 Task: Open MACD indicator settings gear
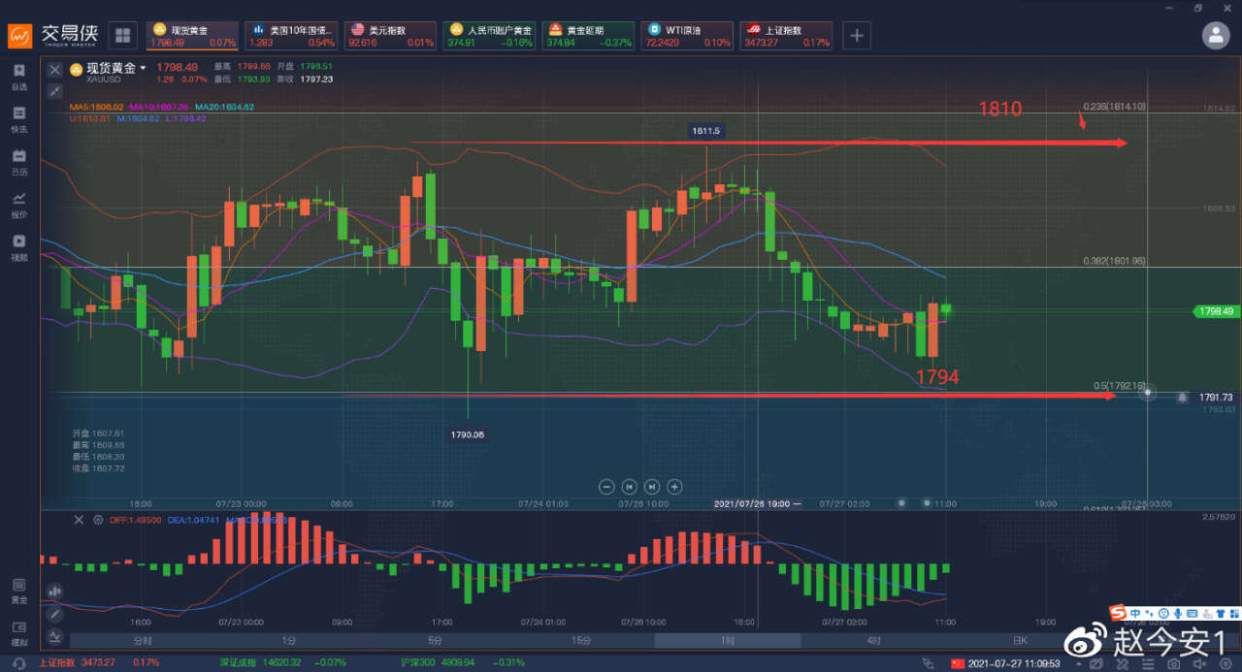tap(97, 520)
